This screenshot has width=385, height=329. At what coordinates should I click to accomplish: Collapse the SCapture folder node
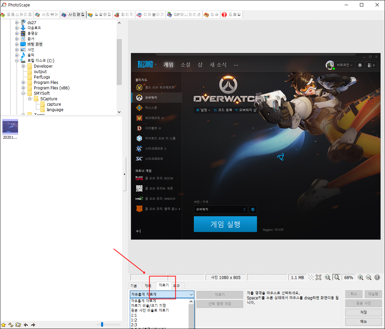(x=30, y=99)
